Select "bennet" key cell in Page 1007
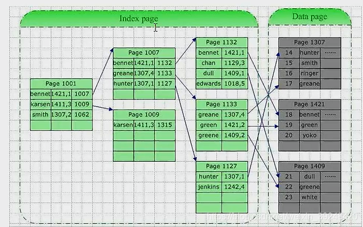The width and height of the screenshot is (363, 227). pyautogui.click(x=123, y=63)
